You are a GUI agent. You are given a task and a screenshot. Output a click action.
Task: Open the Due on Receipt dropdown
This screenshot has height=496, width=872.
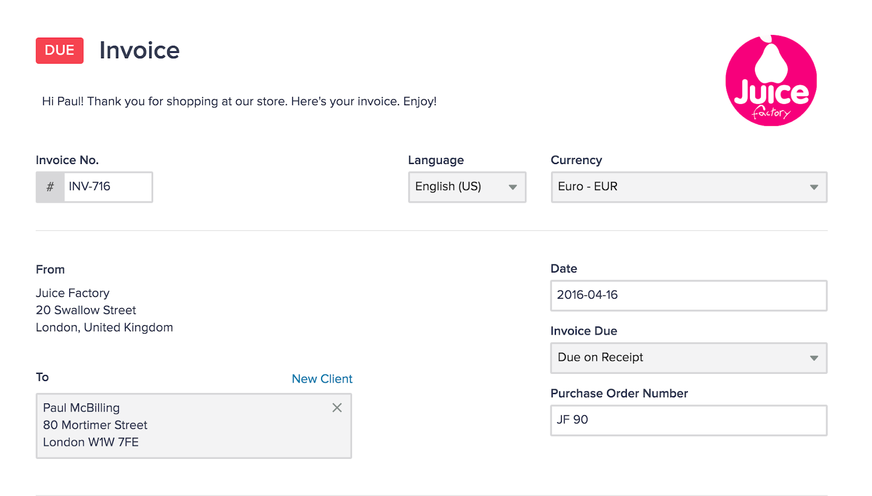coord(681,358)
